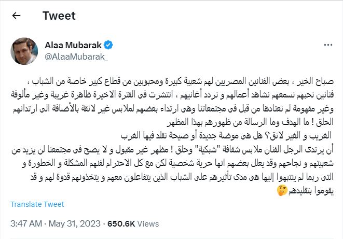
Task: Click the tweet line starting with الحلق
Action: pos(250,122)
